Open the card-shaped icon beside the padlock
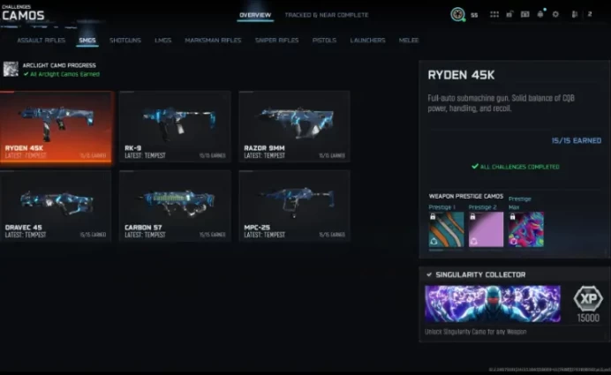This screenshot has width=611, height=375. (524, 14)
